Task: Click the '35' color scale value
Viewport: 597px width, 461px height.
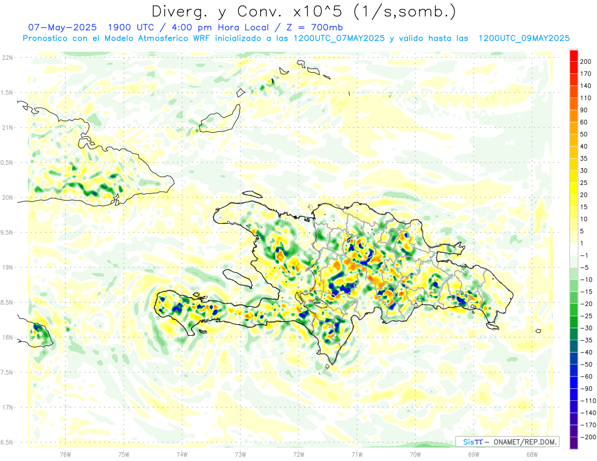Action: pyautogui.click(x=584, y=159)
